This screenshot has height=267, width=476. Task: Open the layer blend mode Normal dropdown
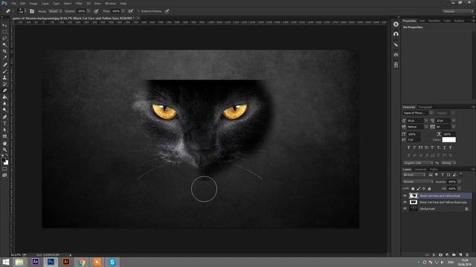coord(418,182)
